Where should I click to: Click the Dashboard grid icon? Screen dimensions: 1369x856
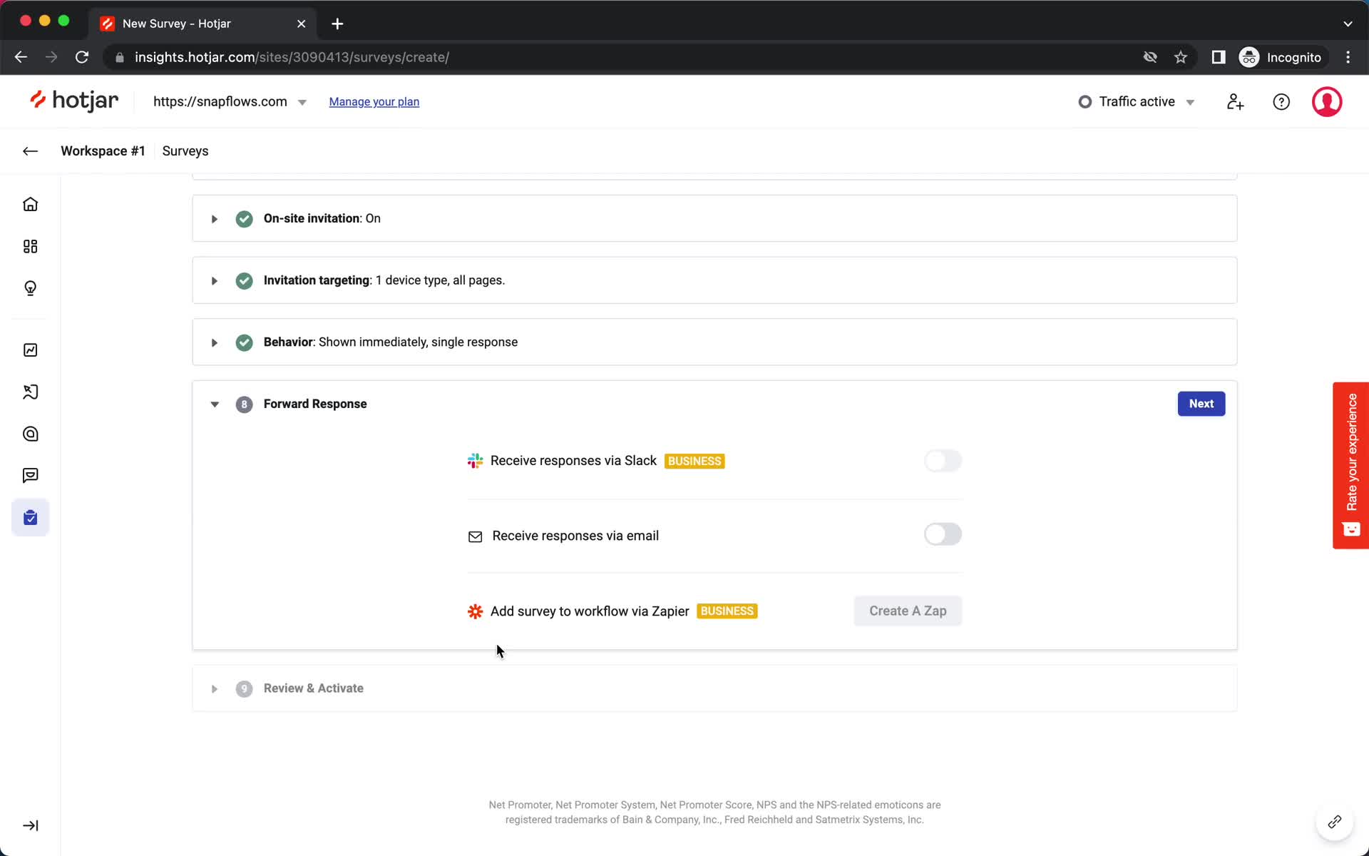[31, 245]
